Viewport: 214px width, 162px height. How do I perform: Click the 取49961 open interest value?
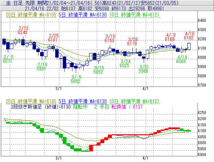(156, 9)
